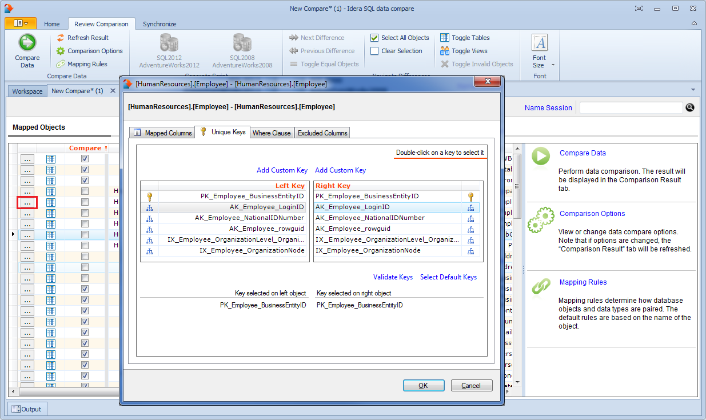Open the Excluded Columns dialog tab
Screen dimensions: 706x420
click(x=322, y=133)
